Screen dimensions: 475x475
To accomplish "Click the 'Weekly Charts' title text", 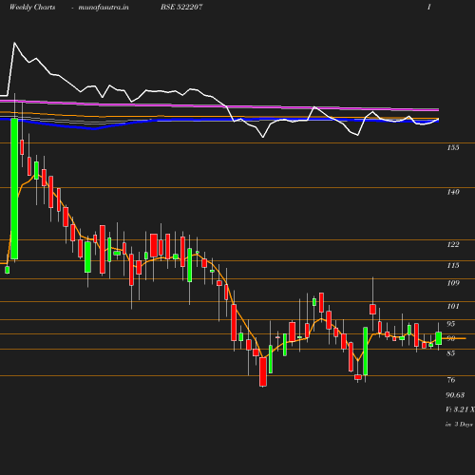I will [32, 8].
